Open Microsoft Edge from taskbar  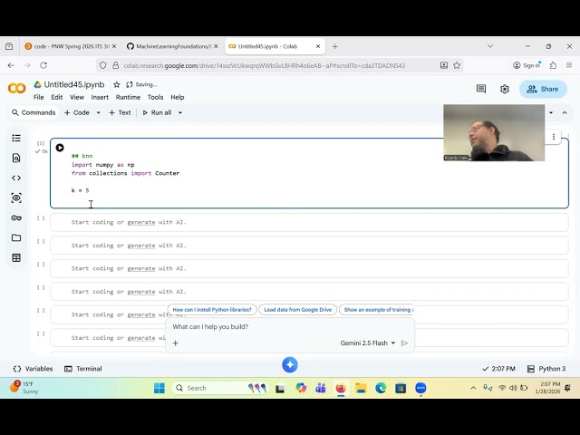(x=381, y=388)
